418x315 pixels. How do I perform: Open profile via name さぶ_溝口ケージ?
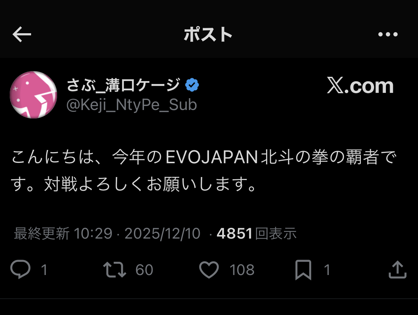[123, 85]
